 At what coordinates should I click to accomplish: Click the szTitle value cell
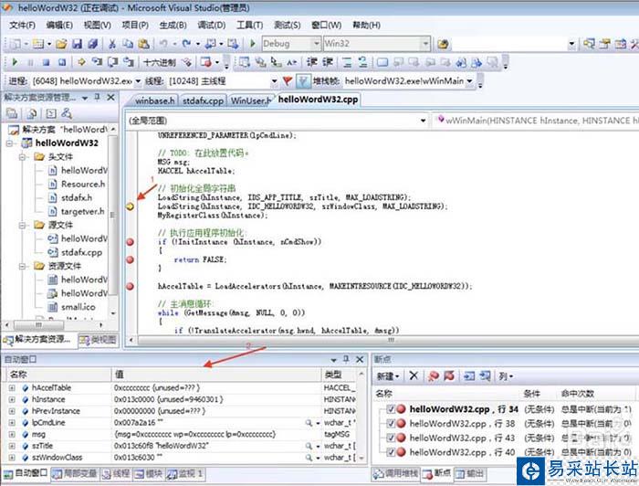[x=216, y=446]
